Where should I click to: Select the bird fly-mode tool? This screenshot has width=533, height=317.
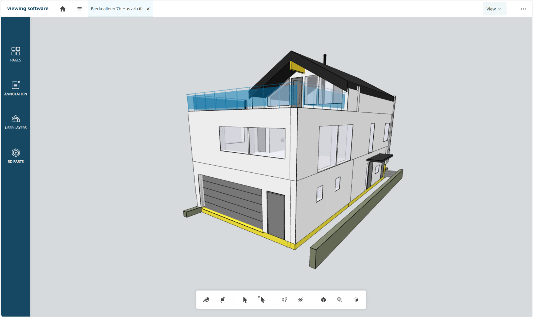click(x=206, y=300)
